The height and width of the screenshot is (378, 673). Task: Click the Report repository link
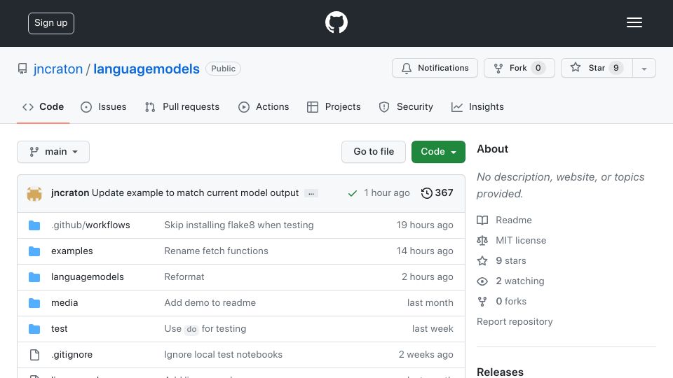coord(515,321)
